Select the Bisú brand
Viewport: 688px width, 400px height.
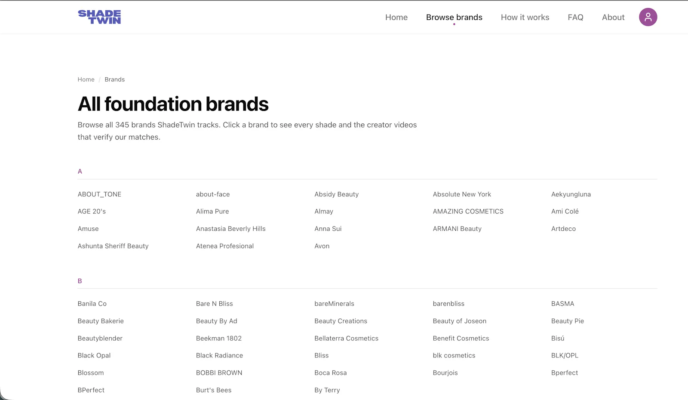(558, 338)
